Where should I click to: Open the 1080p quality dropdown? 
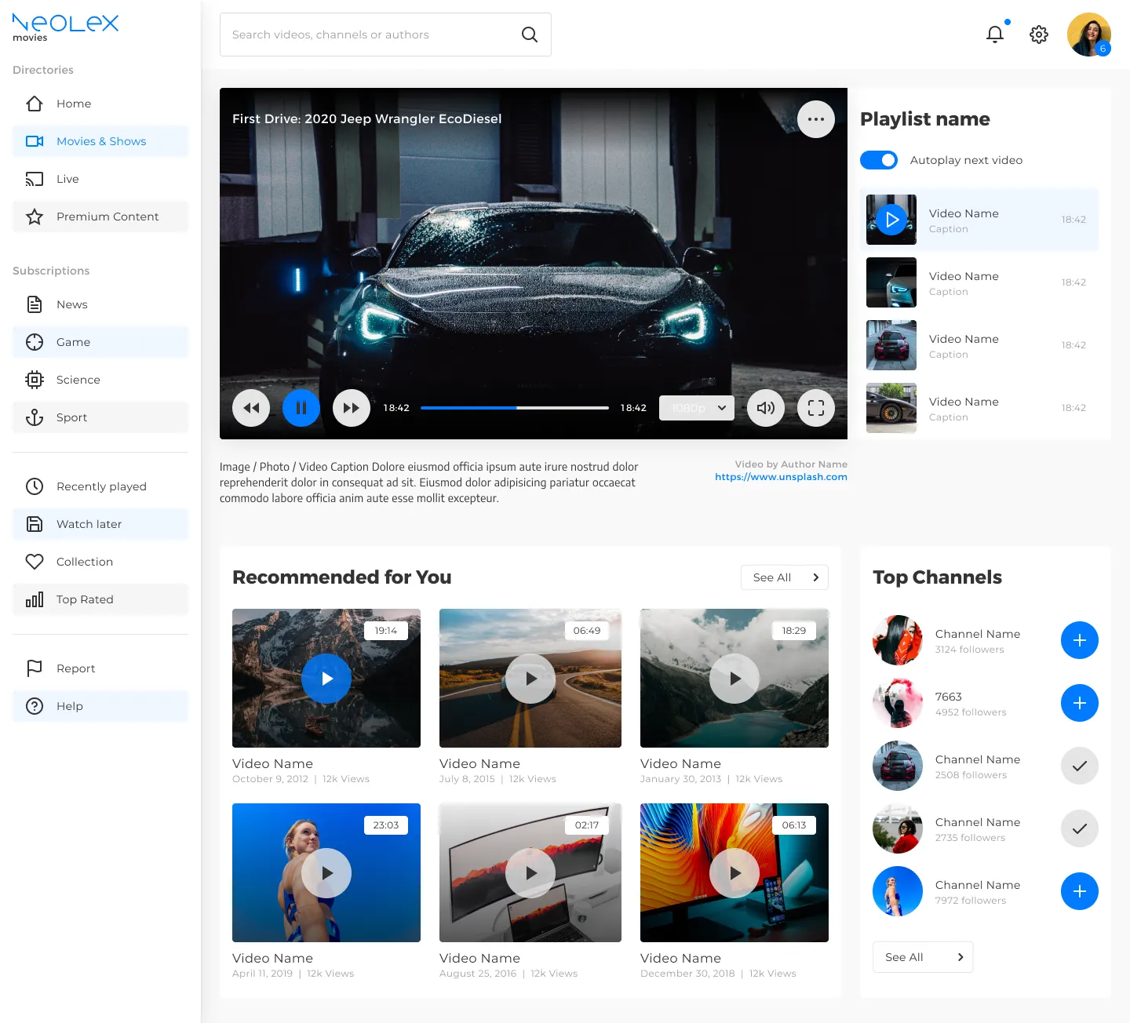point(696,408)
